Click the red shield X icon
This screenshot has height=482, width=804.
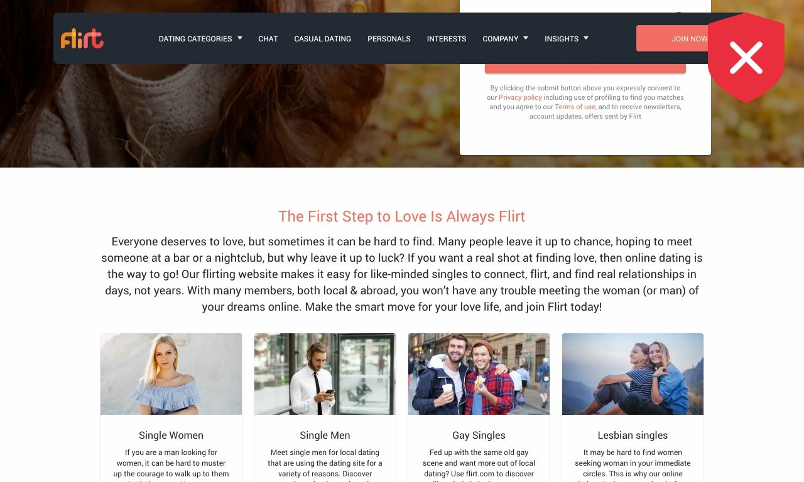pos(746,58)
